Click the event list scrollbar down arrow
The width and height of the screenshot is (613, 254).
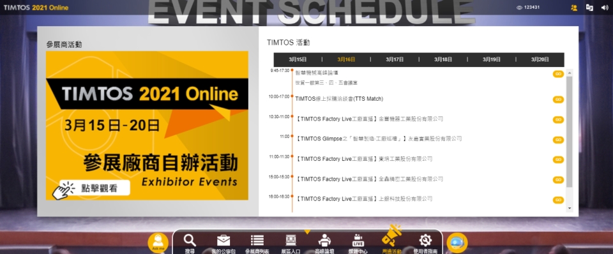(x=569, y=209)
